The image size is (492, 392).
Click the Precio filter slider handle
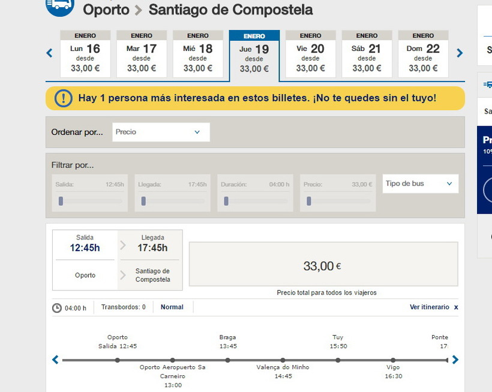[x=309, y=201]
